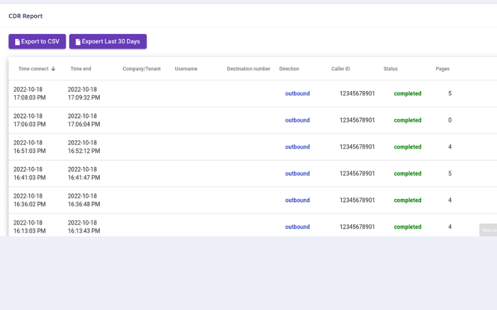Sort by the Company/Tenant column header

[x=142, y=69]
